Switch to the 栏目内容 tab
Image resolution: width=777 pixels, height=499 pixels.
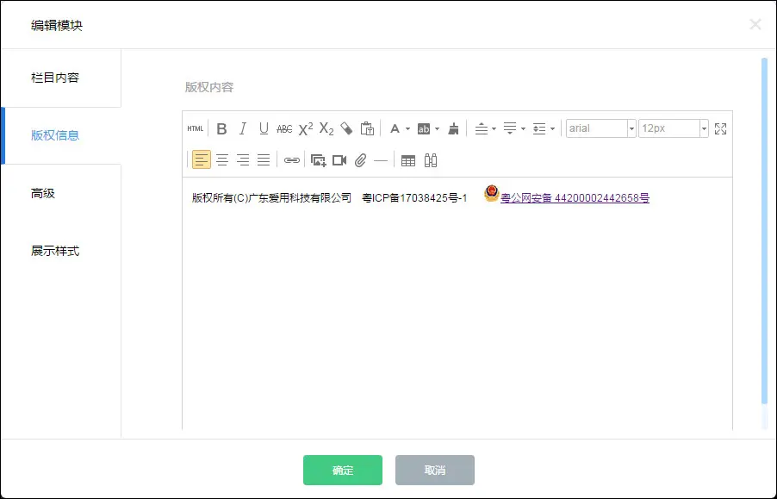(x=55, y=78)
